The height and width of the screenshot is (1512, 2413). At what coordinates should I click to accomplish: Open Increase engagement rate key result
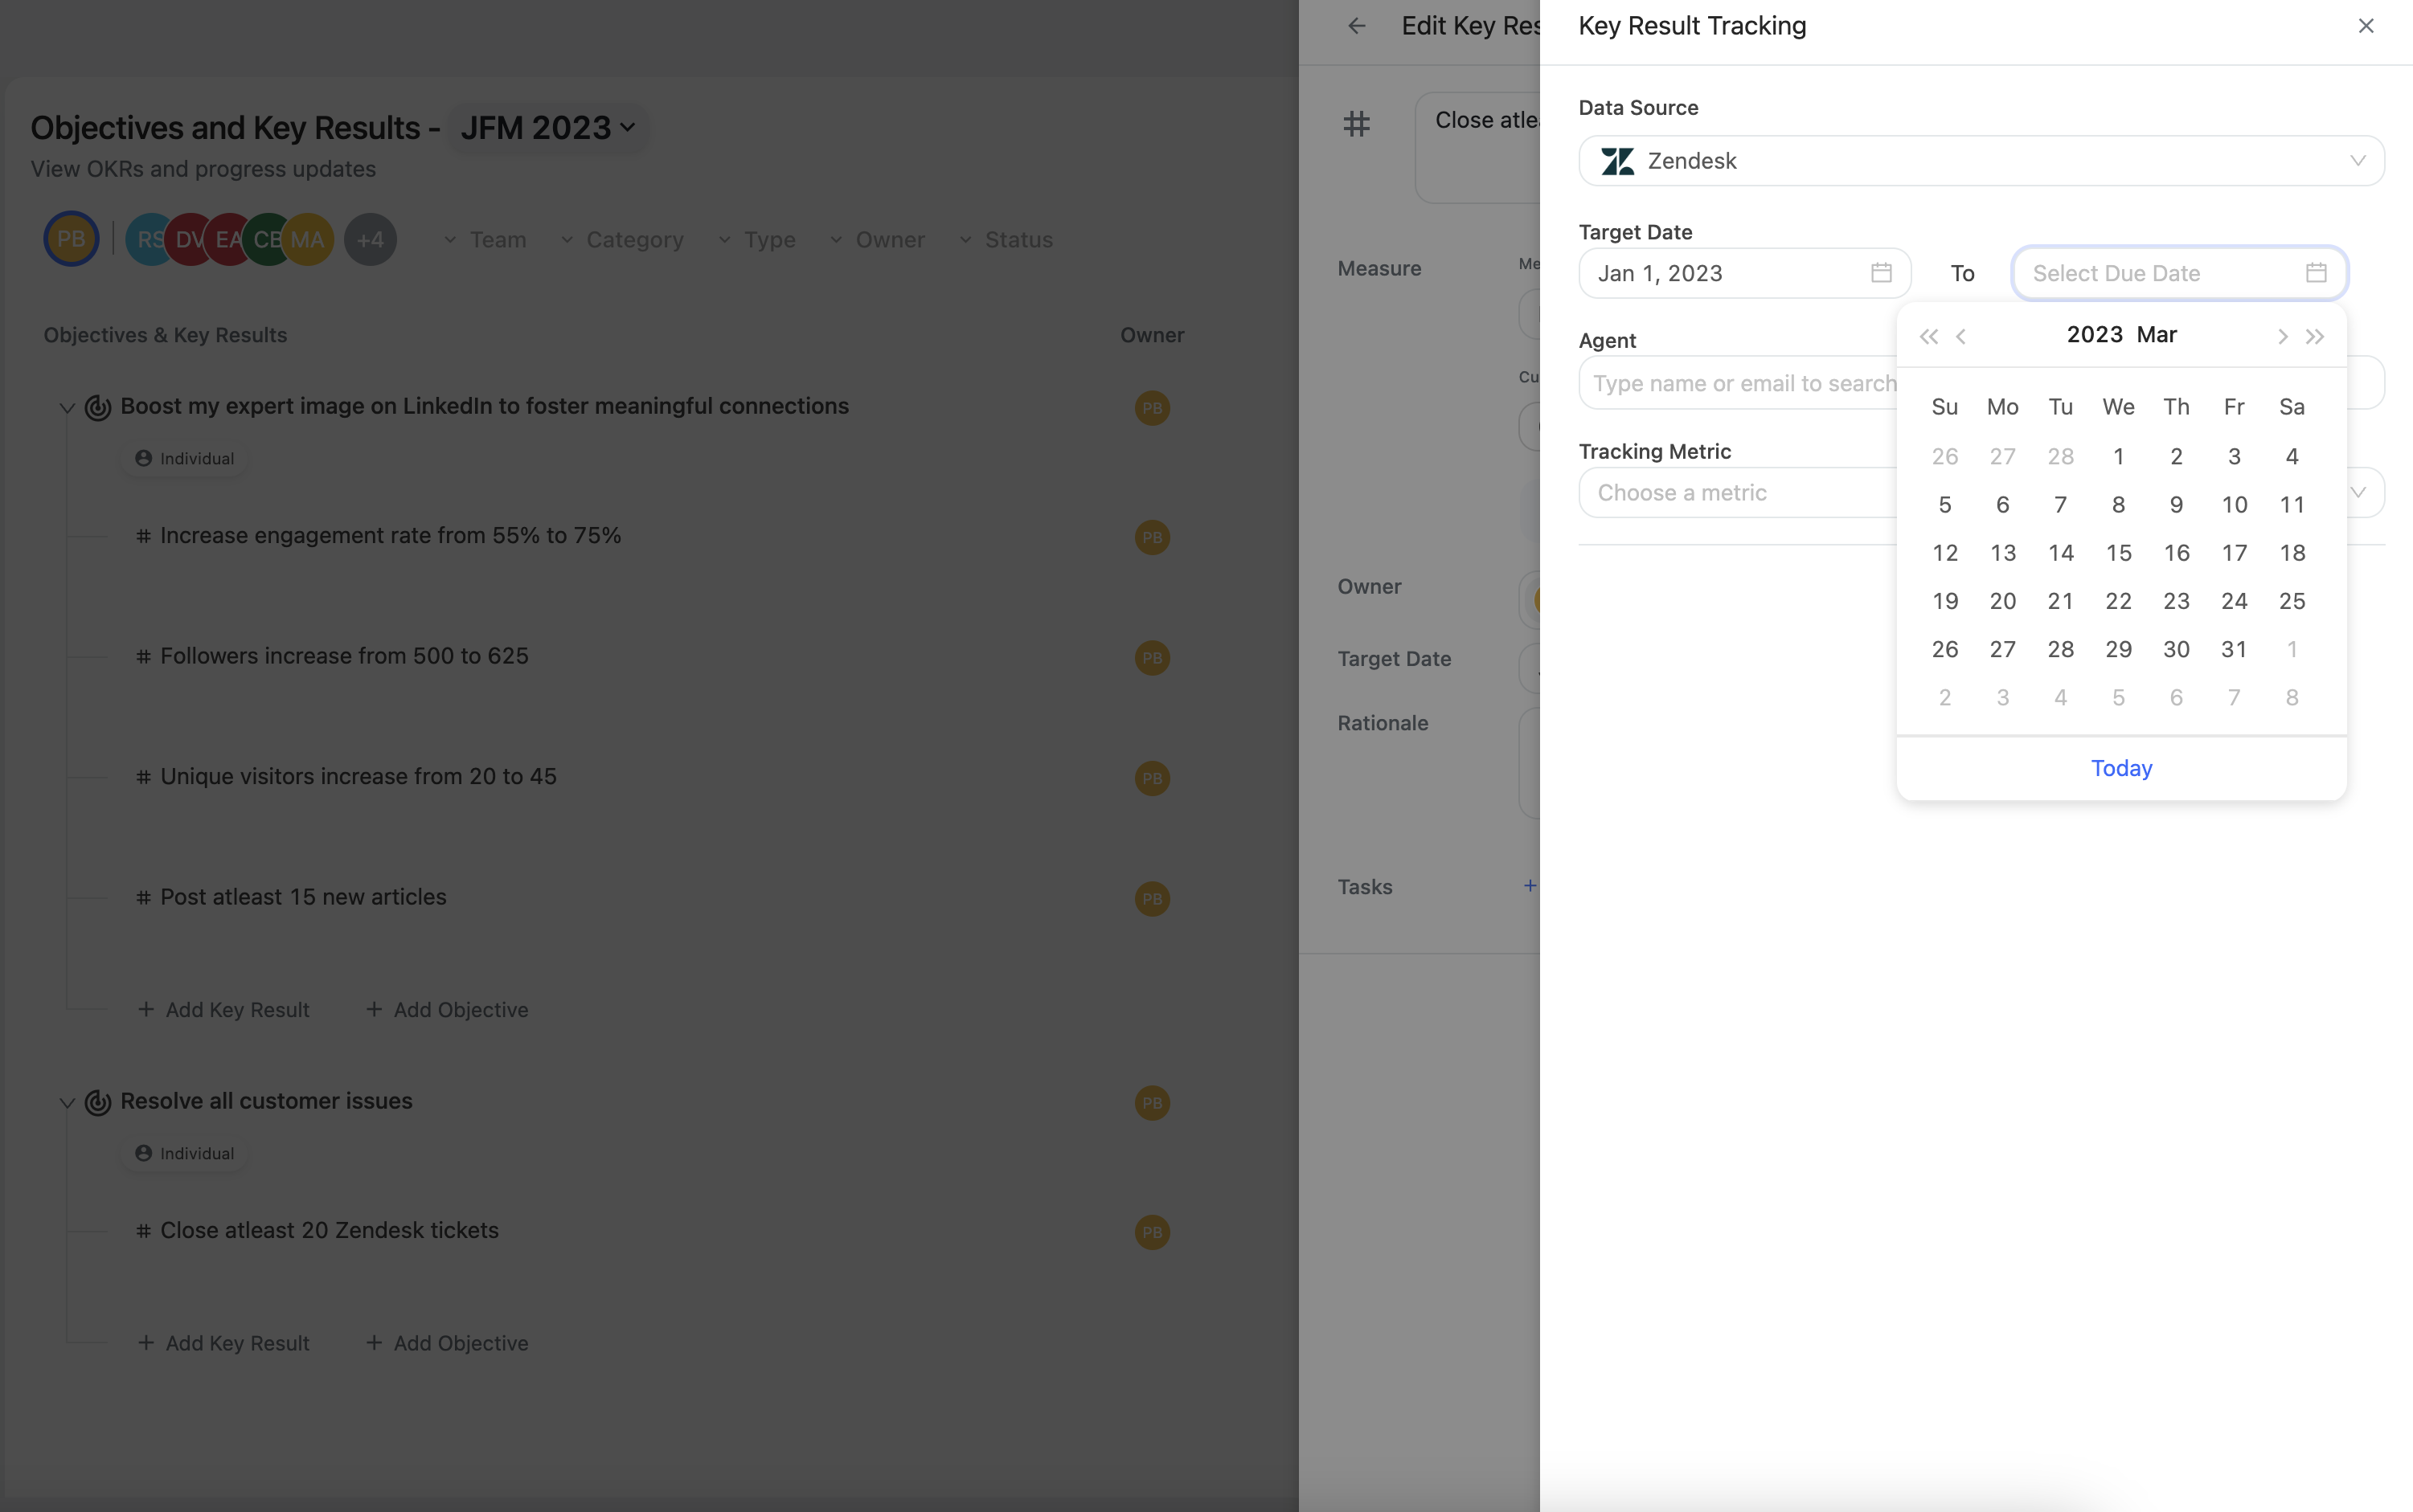[390, 536]
